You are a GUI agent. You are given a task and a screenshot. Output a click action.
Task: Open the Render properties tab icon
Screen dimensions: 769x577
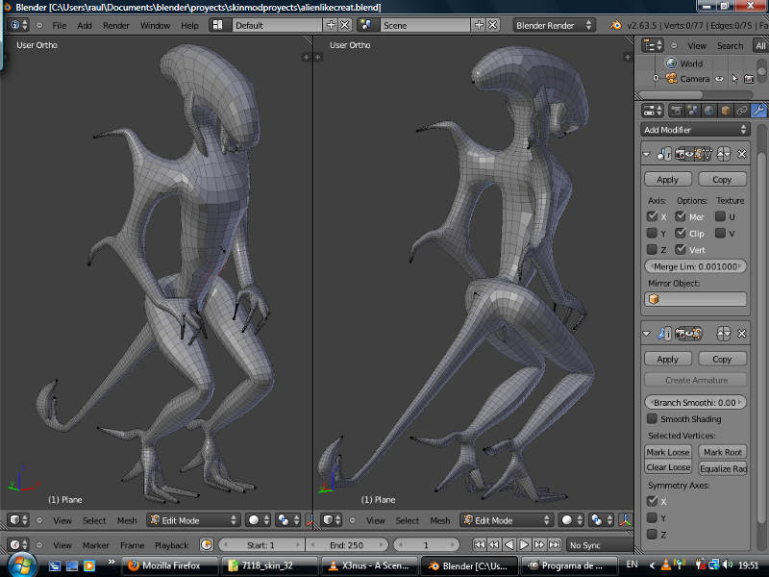click(677, 111)
